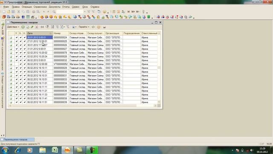Open the Действия dropdown menu
The image size is (273, 154).
13,27
